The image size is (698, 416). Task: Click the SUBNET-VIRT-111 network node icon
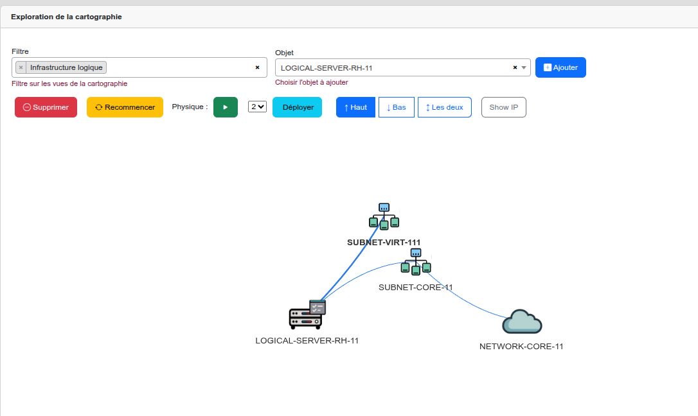[x=384, y=216]
